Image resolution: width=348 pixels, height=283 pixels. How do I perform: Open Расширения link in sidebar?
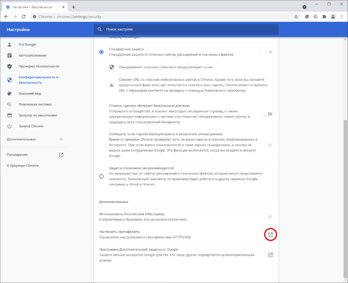point(17,155)
